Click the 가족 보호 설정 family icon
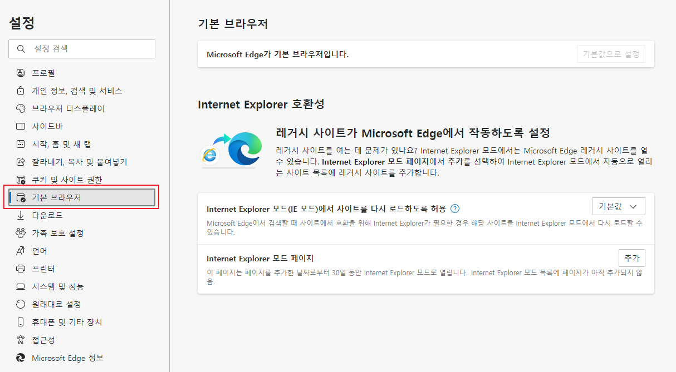676x372 pixels. (21, 233)
